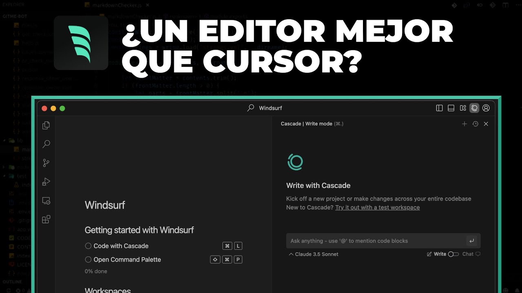The width and height of the screenshot is (522, 293).
Task: Select the Chat mode label
Action: [468, 254]
